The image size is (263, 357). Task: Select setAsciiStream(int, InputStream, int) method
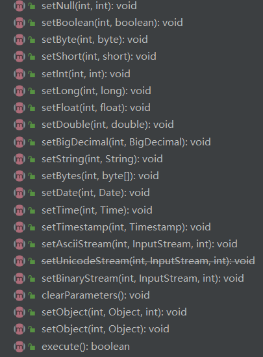pyautogui.click(x=140, y=244)
